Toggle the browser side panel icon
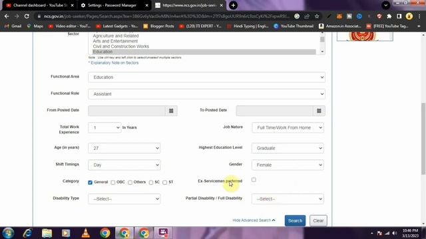 click(399, 16)
